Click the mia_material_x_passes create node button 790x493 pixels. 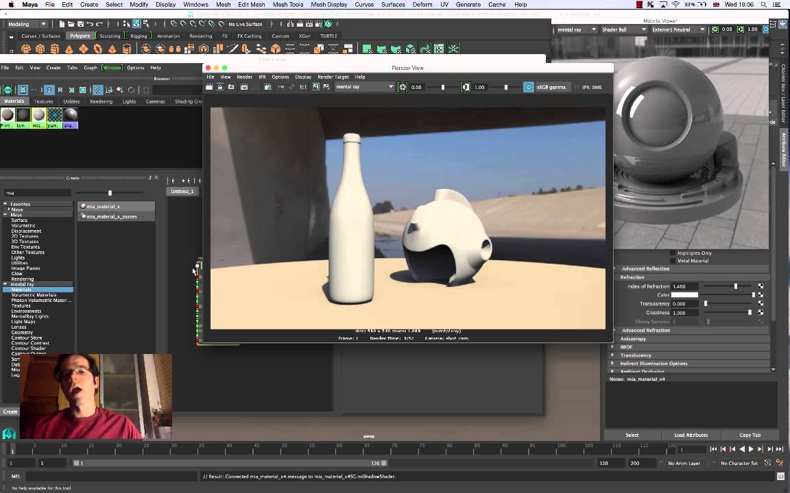116,216
